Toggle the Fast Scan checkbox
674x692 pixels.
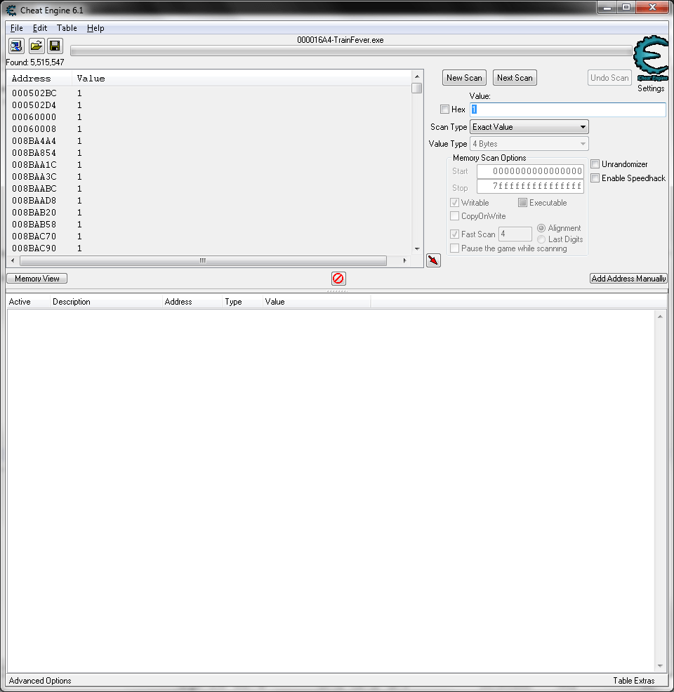pyautogui.click(x=455, y=234)
